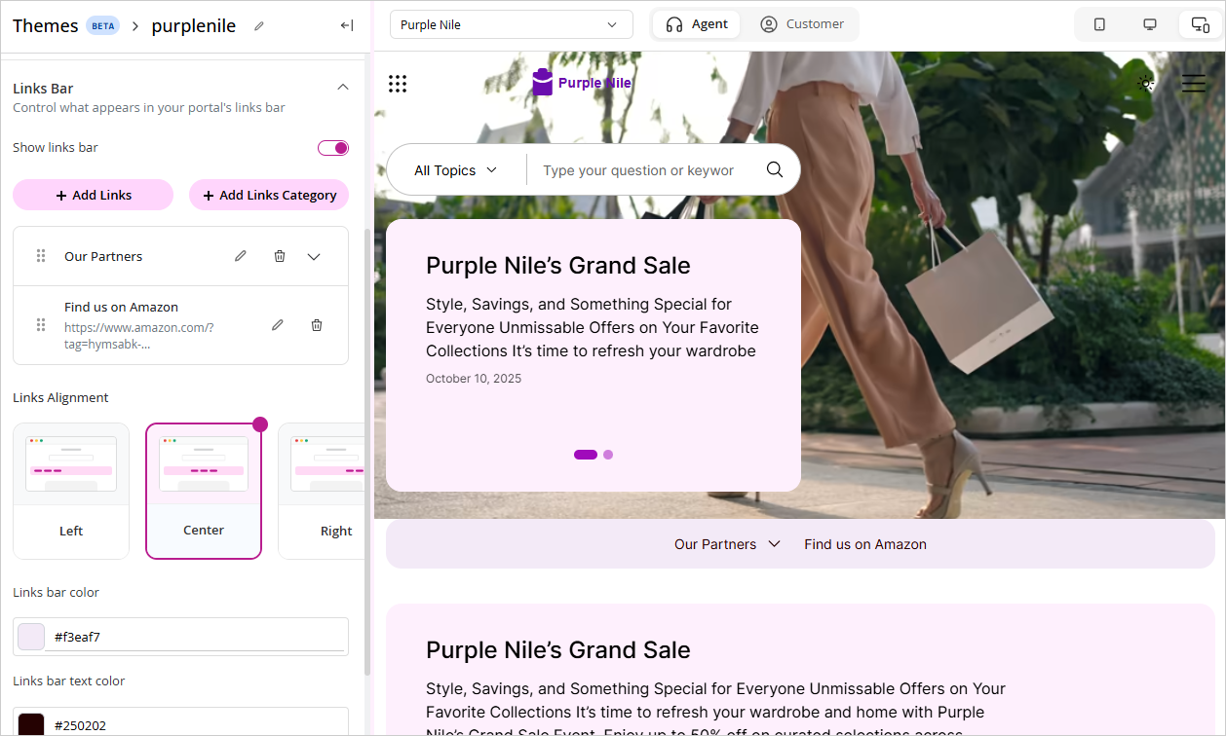Viewport: 1226px width, 736px height.
Task: Collapse the Themes side panel
Action: [x=346, y=26]
